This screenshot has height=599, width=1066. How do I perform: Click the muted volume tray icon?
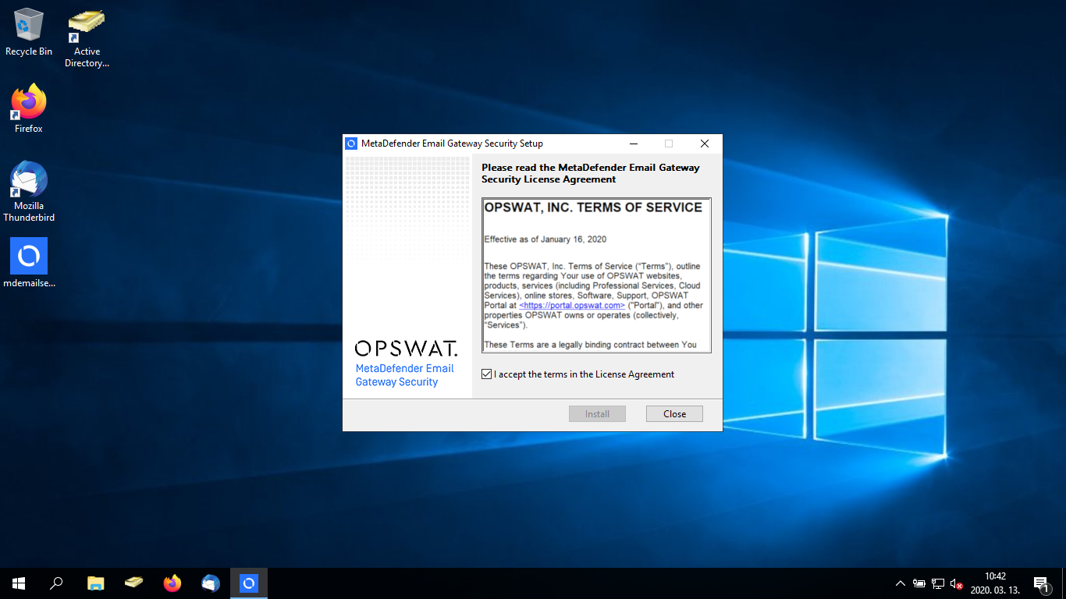[x=956, y=583]
